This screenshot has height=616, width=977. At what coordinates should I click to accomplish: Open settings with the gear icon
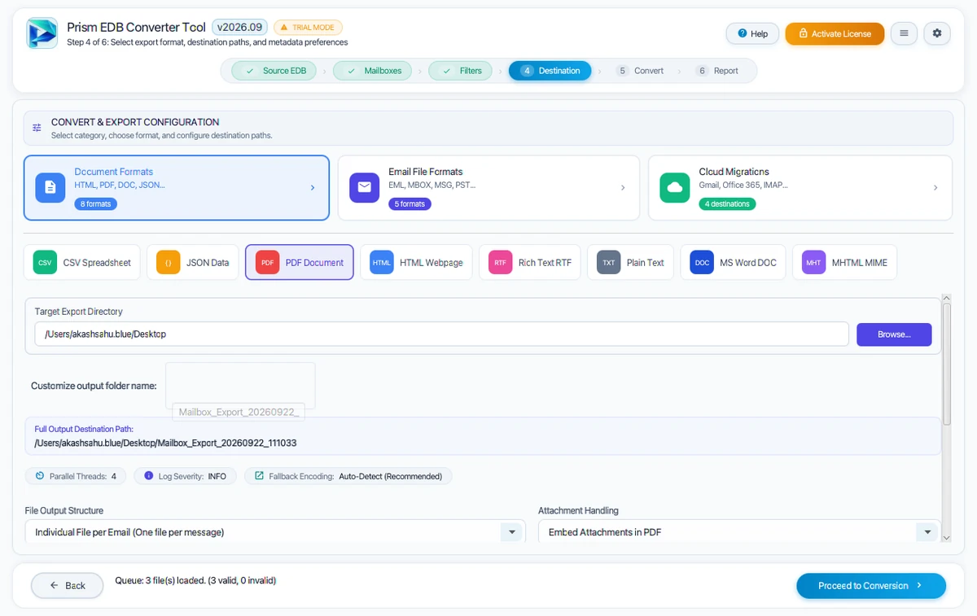937,33
